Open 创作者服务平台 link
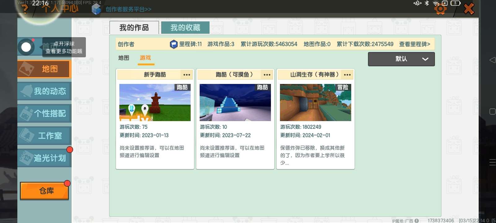This screenshot has width=496, height=223. pyautogui.click(x=128, y=9)
